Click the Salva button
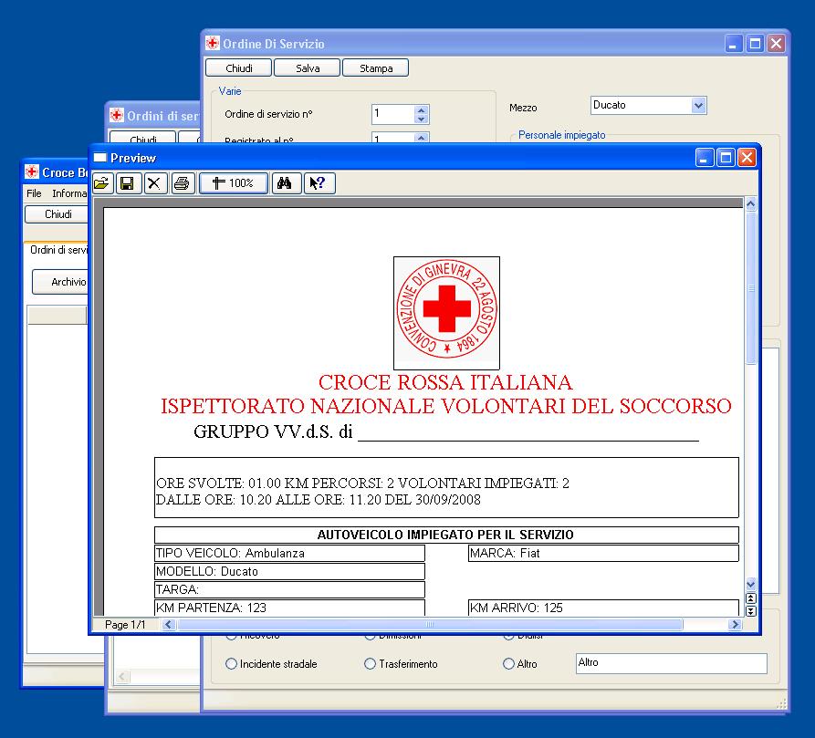This screenshot has width=815, height=738. pyautogui.click(x=308, y=68)
